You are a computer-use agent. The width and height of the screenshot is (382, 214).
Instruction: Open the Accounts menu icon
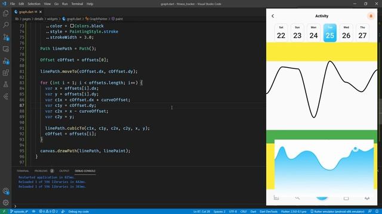click(5, 191)
